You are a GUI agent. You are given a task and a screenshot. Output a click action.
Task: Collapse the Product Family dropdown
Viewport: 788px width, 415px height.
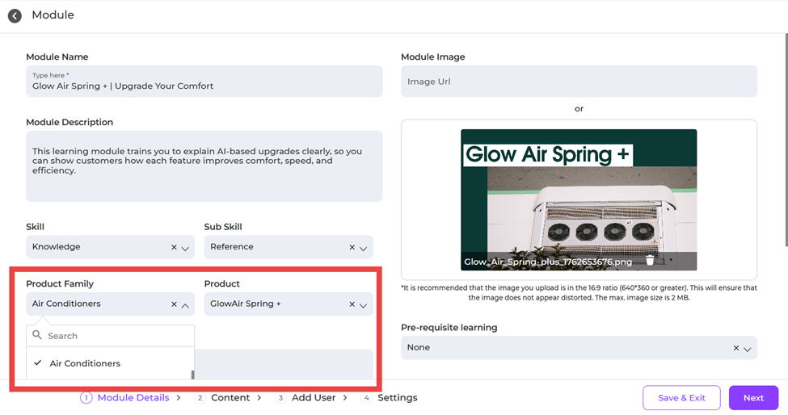coord(185,305)
